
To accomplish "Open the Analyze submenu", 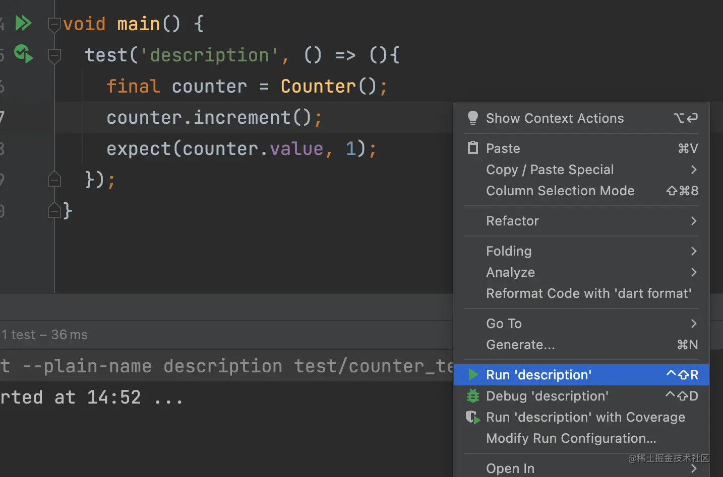I will tap(510, 272).
